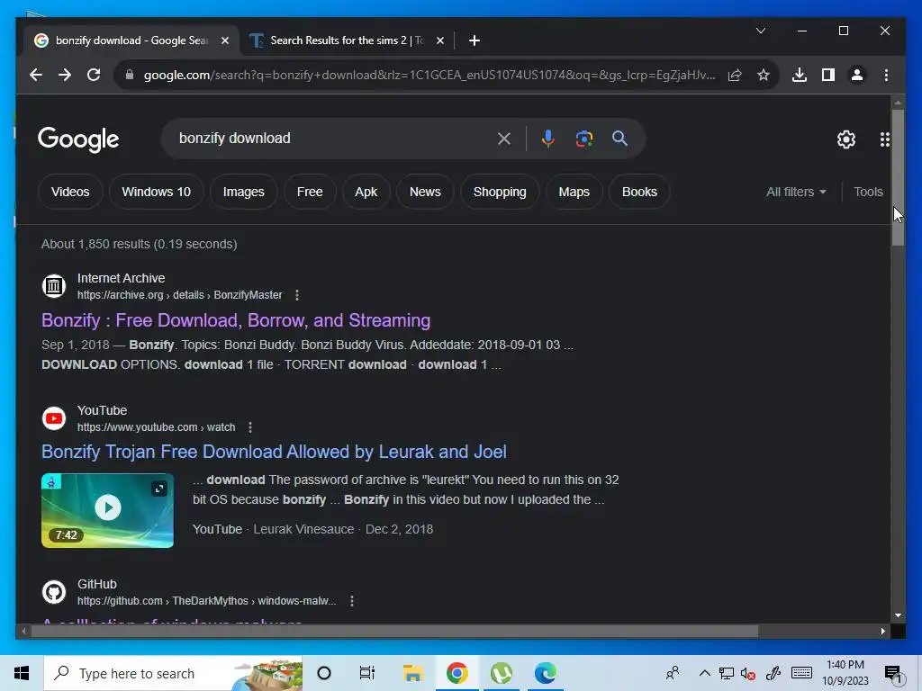Open File Explorer from taskbar
Image resolution: width=922 pixels, height=691 pixels.
click(x=412, y=673)
